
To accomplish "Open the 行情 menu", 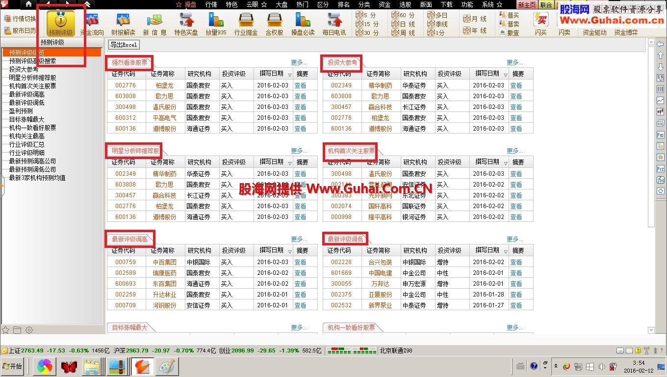I will click(211, 4).
